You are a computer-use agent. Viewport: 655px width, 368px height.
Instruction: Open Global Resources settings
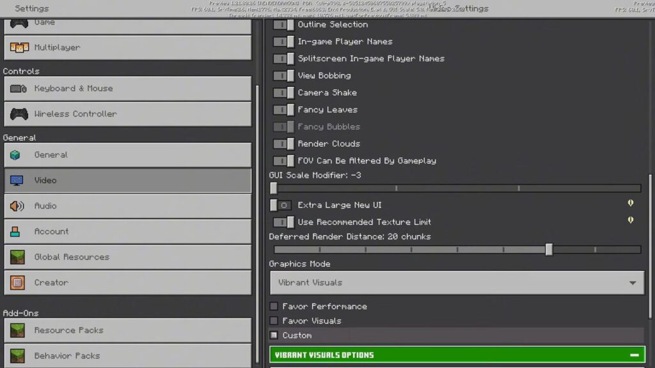(128, 257)
